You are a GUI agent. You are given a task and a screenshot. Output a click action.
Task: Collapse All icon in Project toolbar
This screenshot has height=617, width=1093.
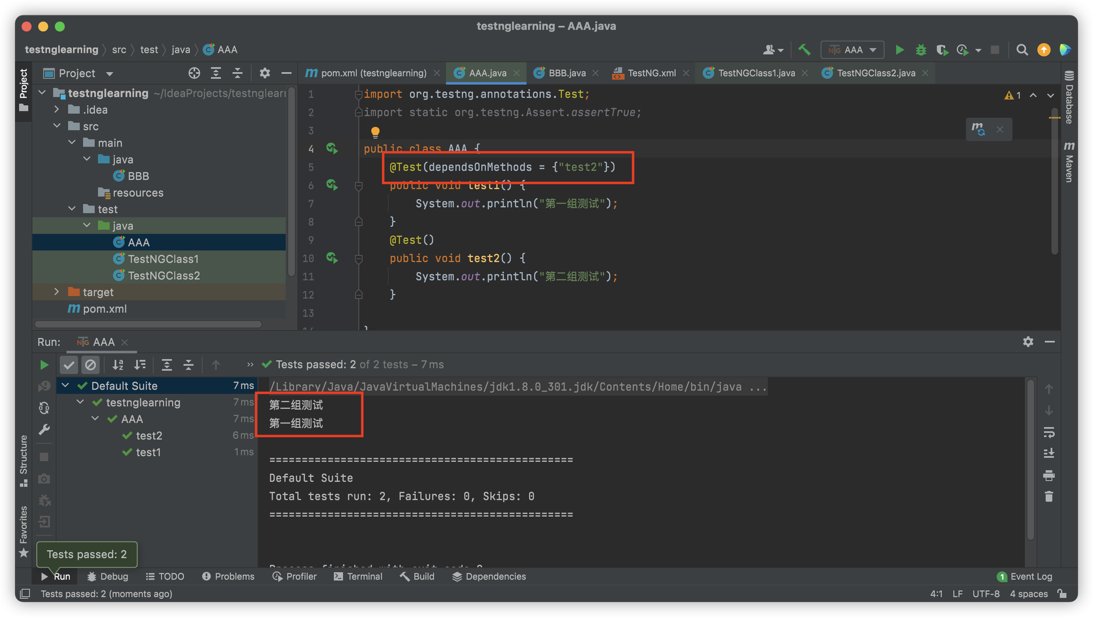[x=237, y=73]
